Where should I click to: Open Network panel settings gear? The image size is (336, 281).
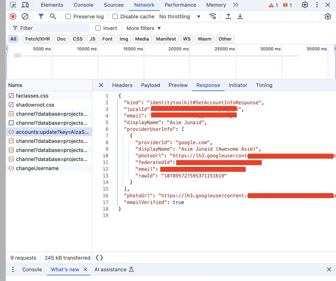(328, 17)
